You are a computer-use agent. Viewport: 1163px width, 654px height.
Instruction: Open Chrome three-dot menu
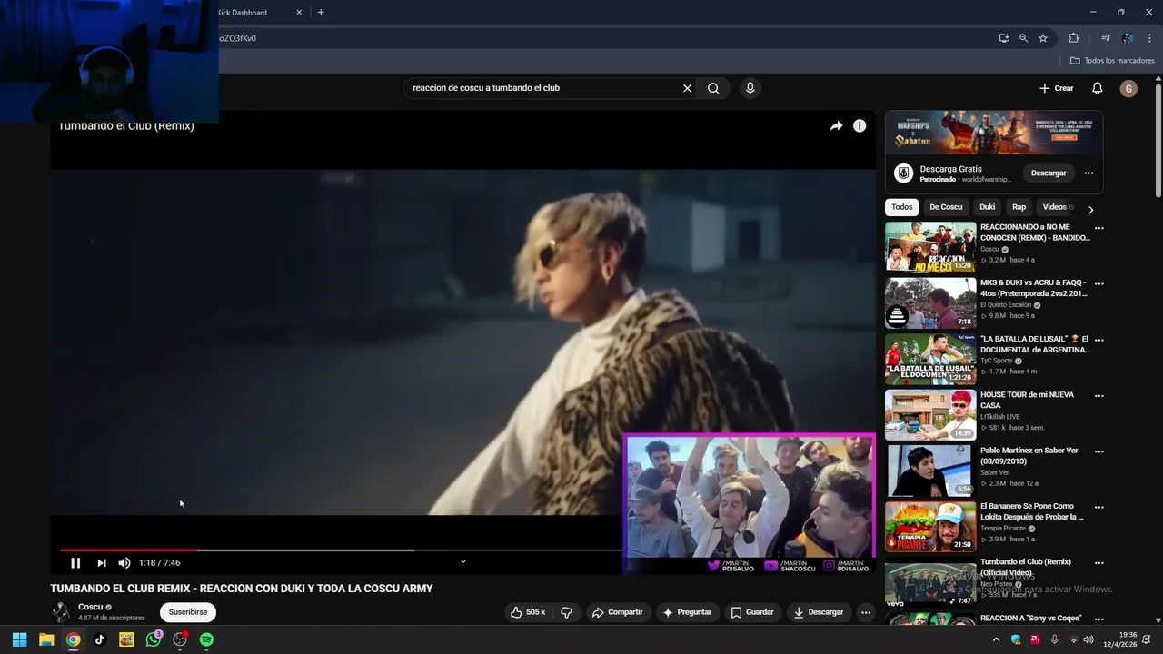pyautogui.click(x=1150, y=38)
